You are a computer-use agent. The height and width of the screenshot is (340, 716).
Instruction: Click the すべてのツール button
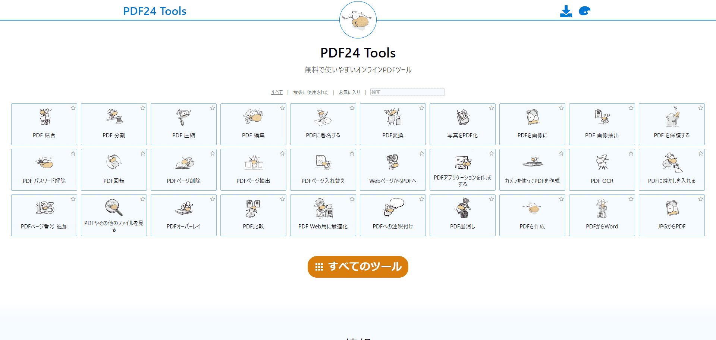[x=358, y=267]
